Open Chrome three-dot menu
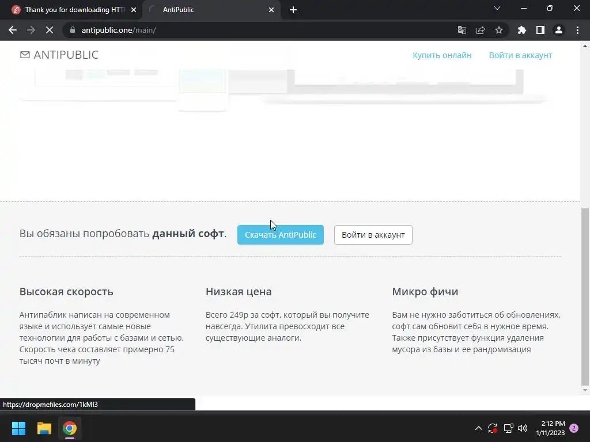 577,30
